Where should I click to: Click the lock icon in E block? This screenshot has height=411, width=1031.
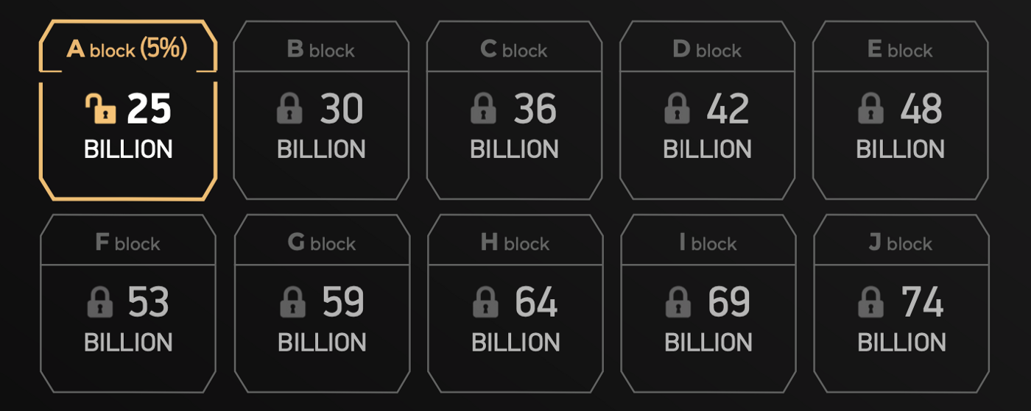point(870,109)
